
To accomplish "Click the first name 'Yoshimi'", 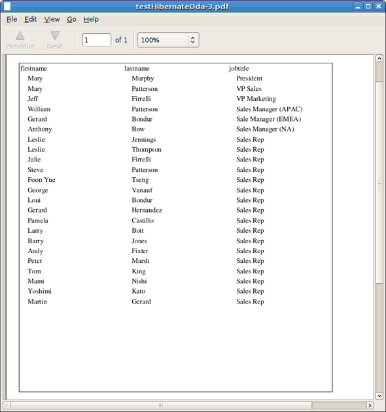I will (40, 292).
